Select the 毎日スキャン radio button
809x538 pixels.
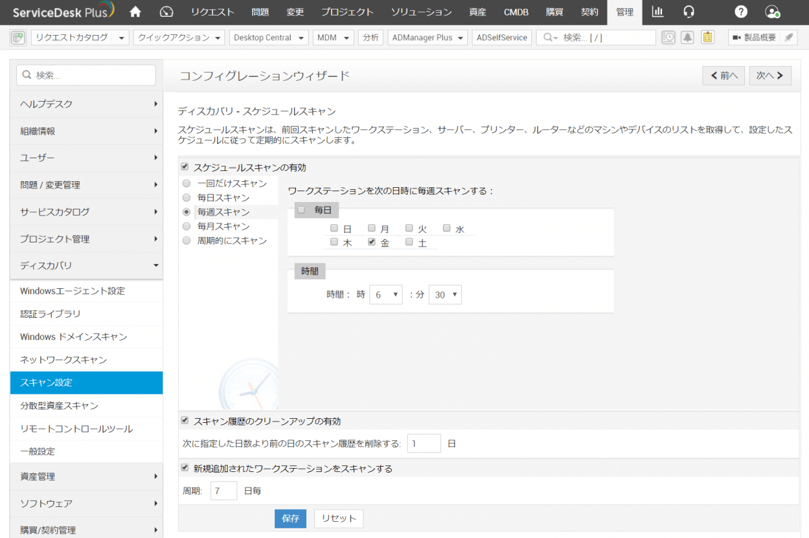coord(187,198)
